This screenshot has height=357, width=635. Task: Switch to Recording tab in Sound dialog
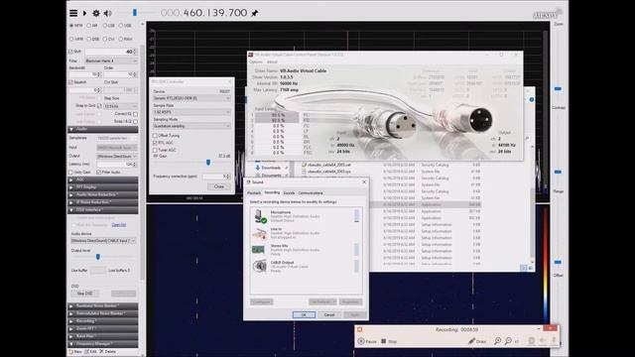coord(272,192)
